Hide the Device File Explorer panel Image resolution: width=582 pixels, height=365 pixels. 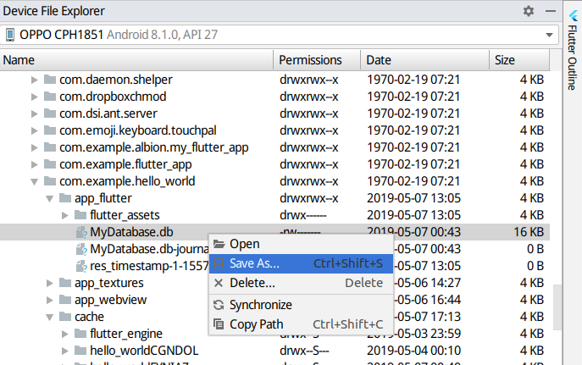(549, 11)
